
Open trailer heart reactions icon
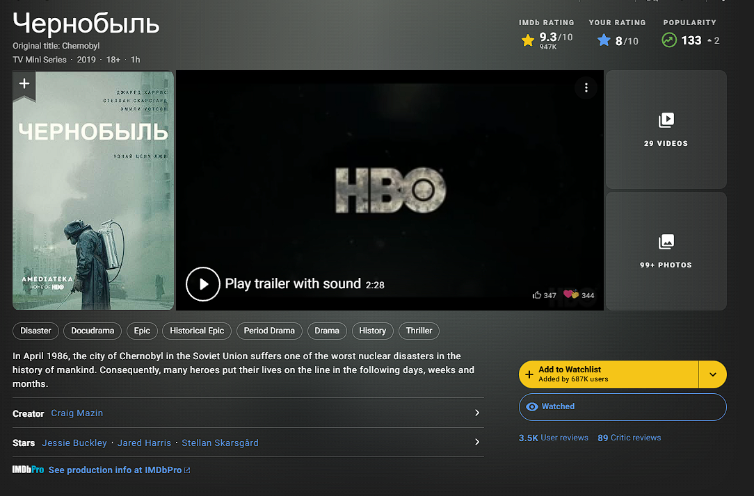click(x=571, y=295)
